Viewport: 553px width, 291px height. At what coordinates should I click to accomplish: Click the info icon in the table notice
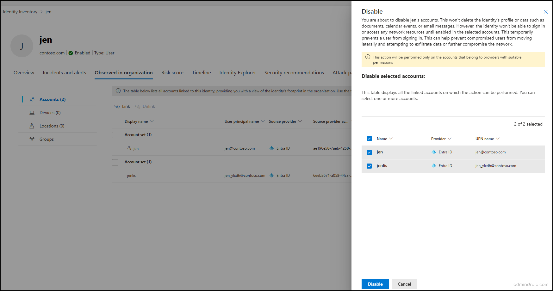[x=118, y=91]
